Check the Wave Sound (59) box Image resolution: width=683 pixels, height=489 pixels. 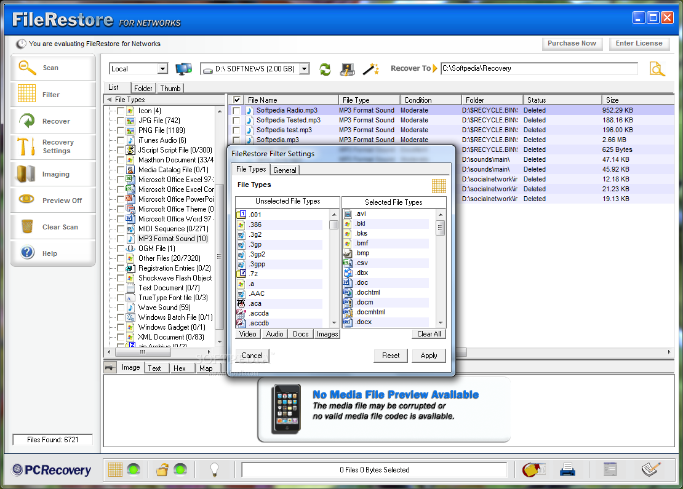tap(121, 308)
